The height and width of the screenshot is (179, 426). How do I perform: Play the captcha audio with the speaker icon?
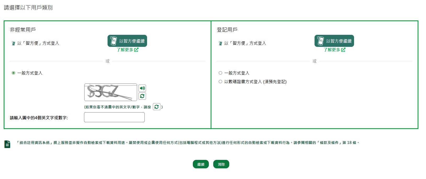pyautogui.click(x=142, y=88)
